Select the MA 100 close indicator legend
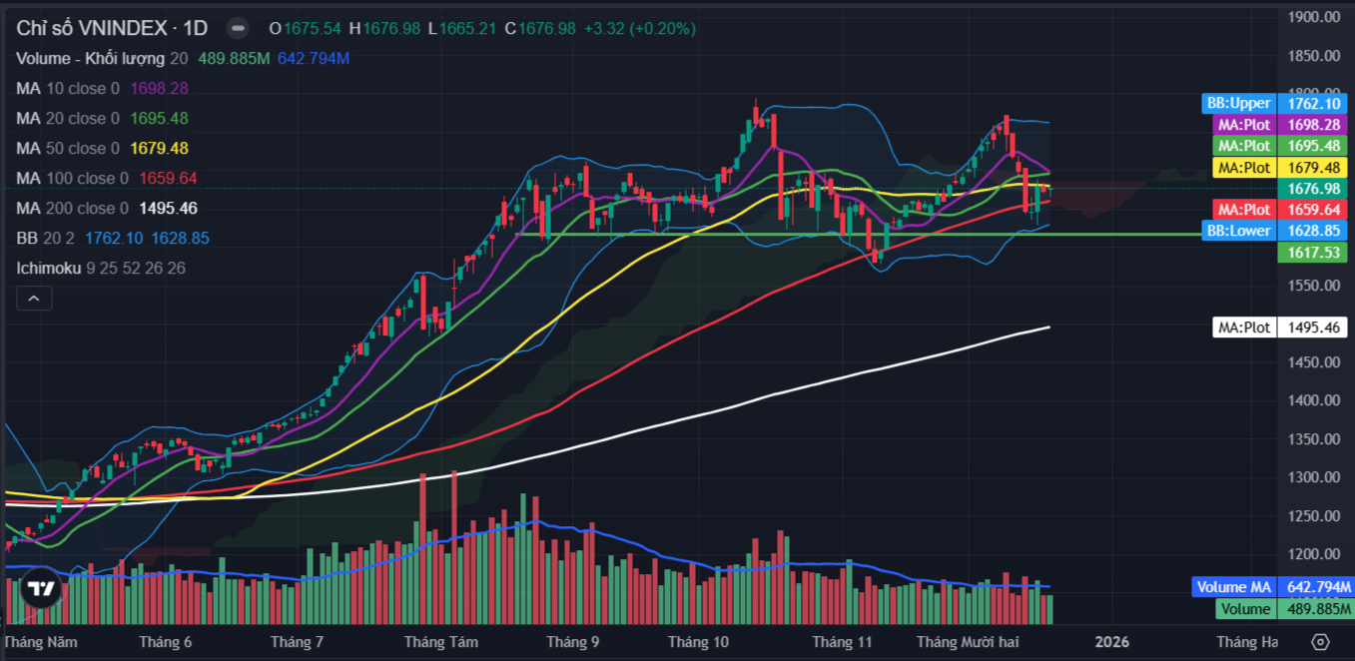 point(72,179)
